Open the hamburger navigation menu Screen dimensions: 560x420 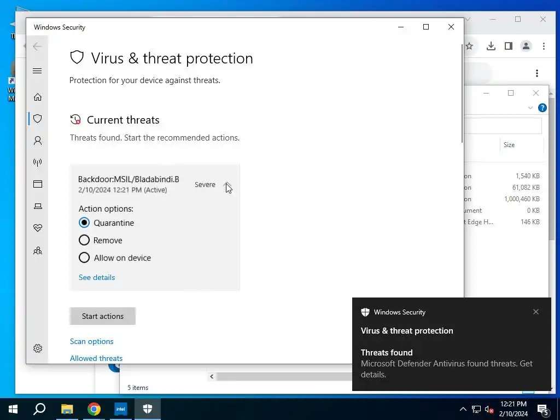pos(37,71)
